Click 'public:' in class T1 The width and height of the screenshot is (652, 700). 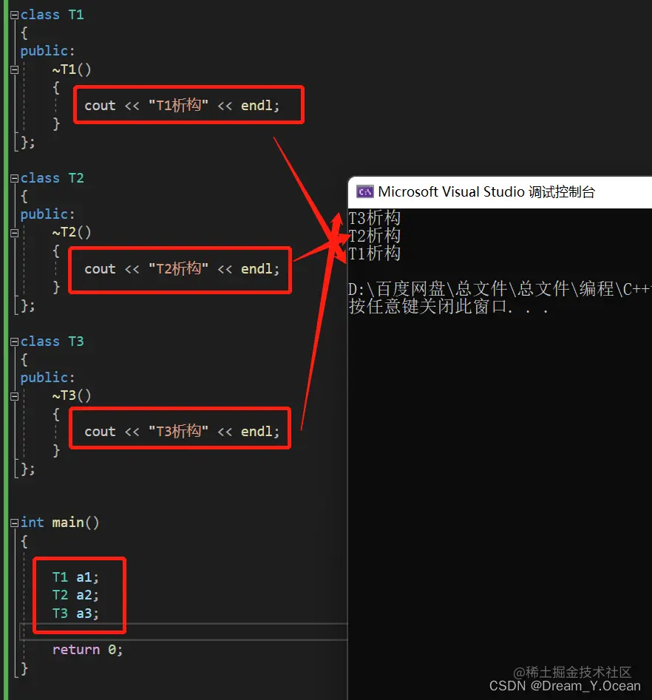click(47, 51)
